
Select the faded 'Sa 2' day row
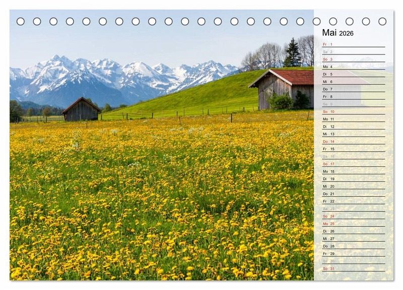354,52
